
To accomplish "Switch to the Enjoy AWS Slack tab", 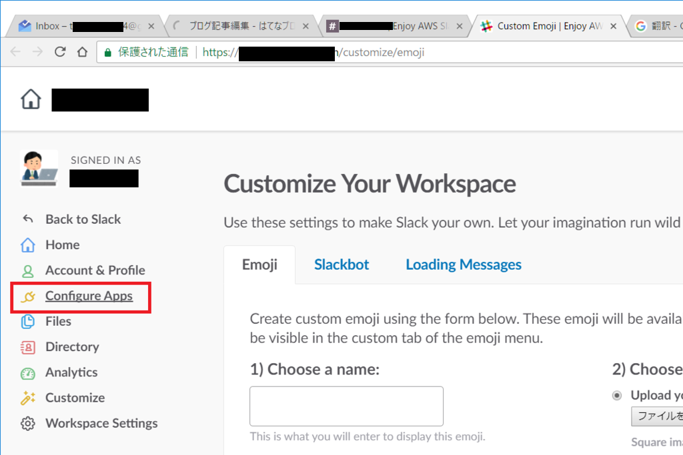I will coord(394,26).
